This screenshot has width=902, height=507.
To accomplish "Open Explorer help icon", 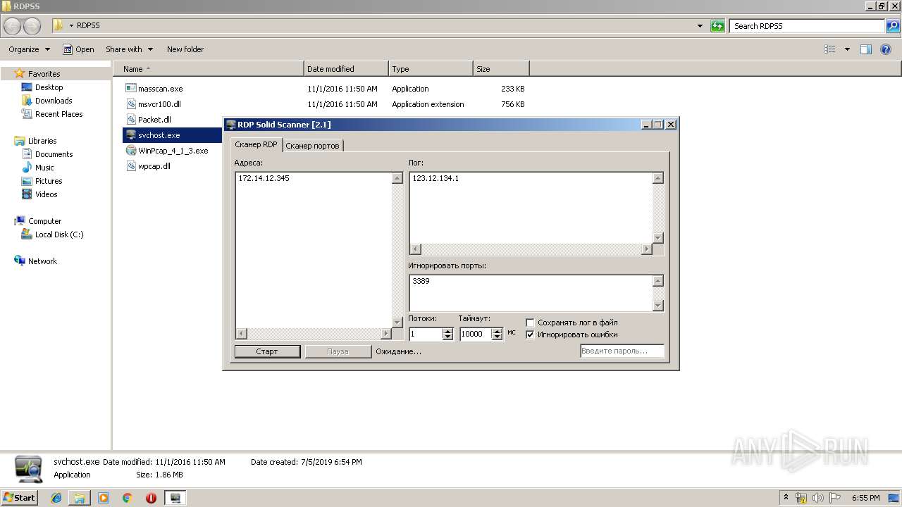I will point(886,49).
